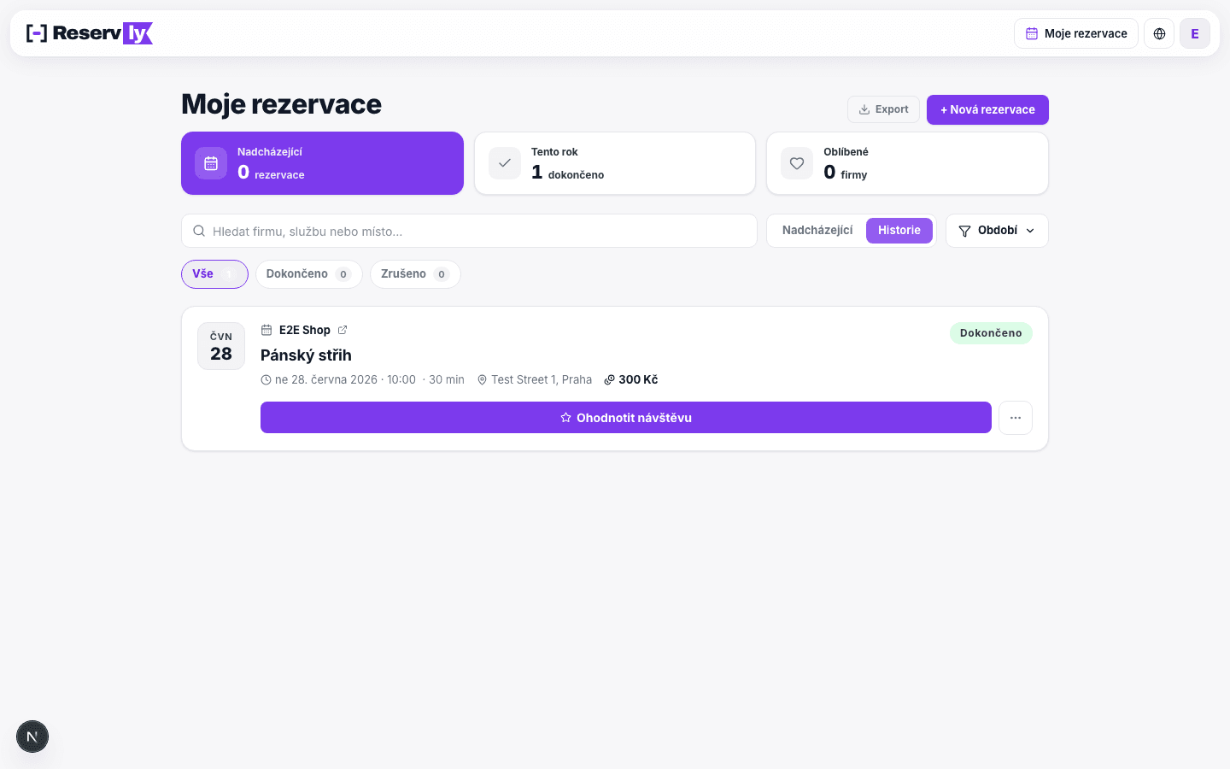Image resolution: width=1230 pixels, height=769 pixels.
Task: Expand the Období filter dropdown
Action: click(x=997, y=231)
